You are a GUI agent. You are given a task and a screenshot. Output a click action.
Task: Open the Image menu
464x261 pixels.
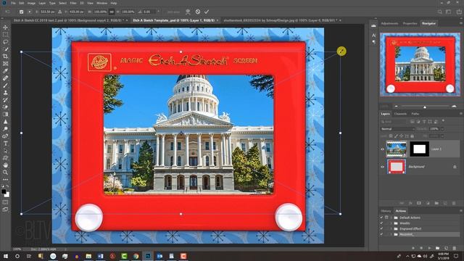pyautogui.click(x=31, y=3)
